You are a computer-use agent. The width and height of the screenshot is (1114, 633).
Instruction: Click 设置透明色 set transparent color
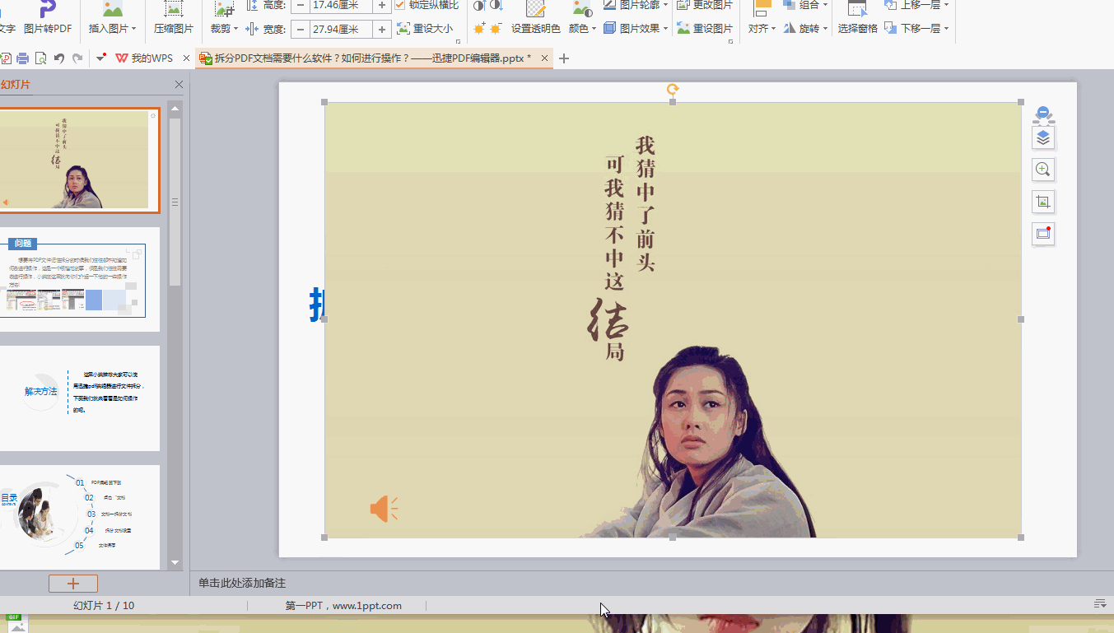(536, 19)
